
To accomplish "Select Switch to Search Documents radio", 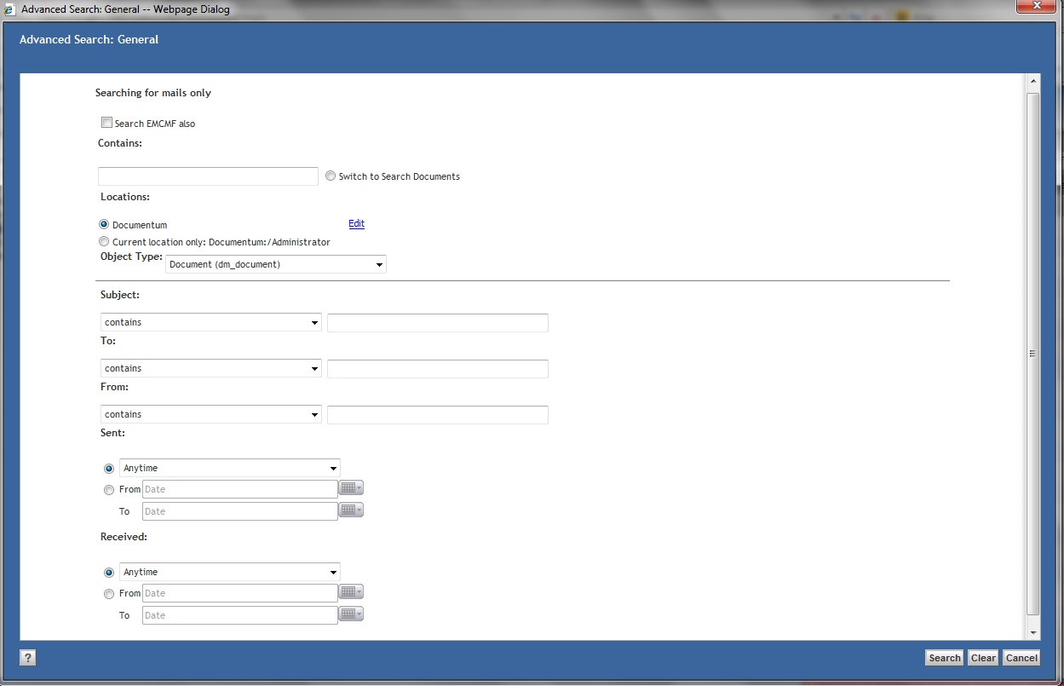I will tap(331, 176).
